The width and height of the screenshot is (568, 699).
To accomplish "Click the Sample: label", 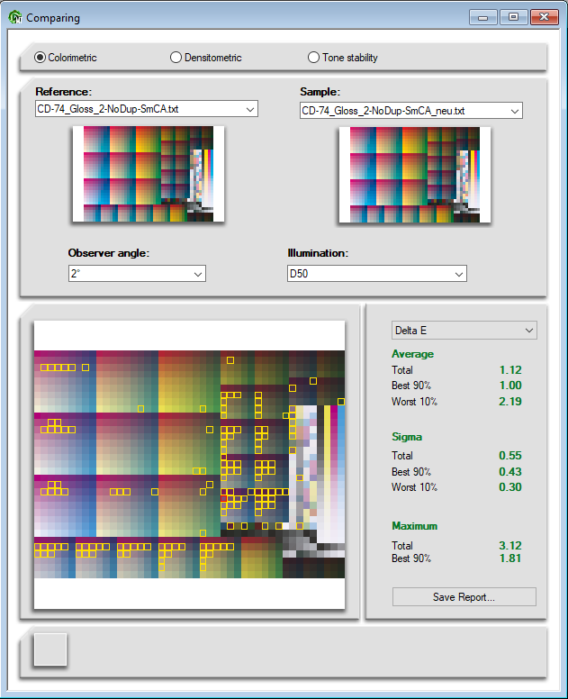I will (320, 91).
